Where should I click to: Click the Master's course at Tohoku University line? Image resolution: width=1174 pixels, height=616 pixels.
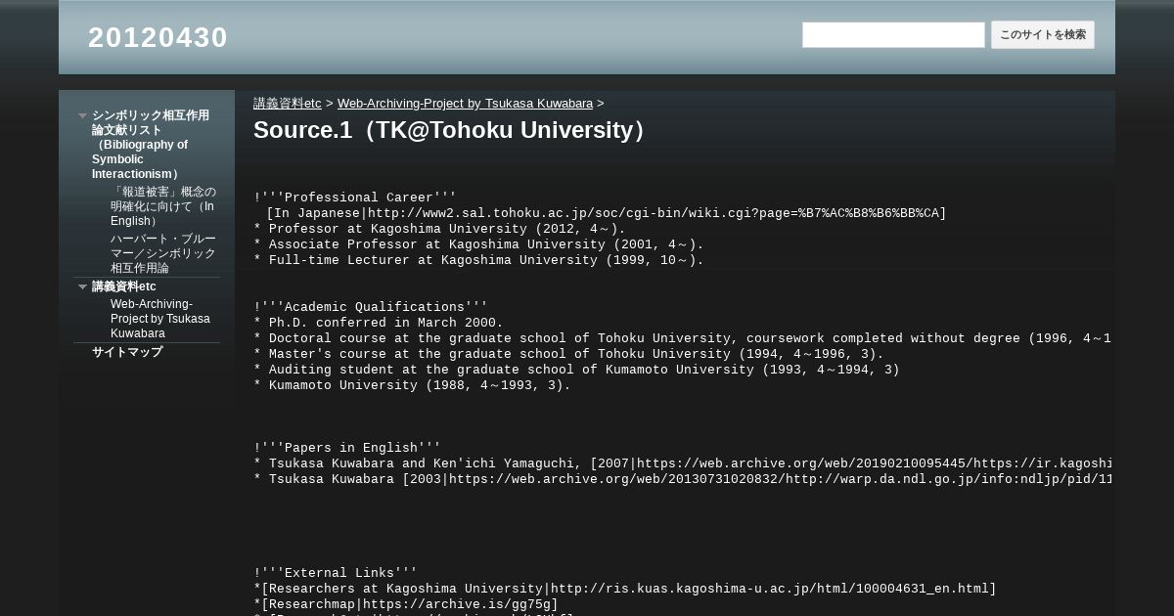[x=568, y=354]
